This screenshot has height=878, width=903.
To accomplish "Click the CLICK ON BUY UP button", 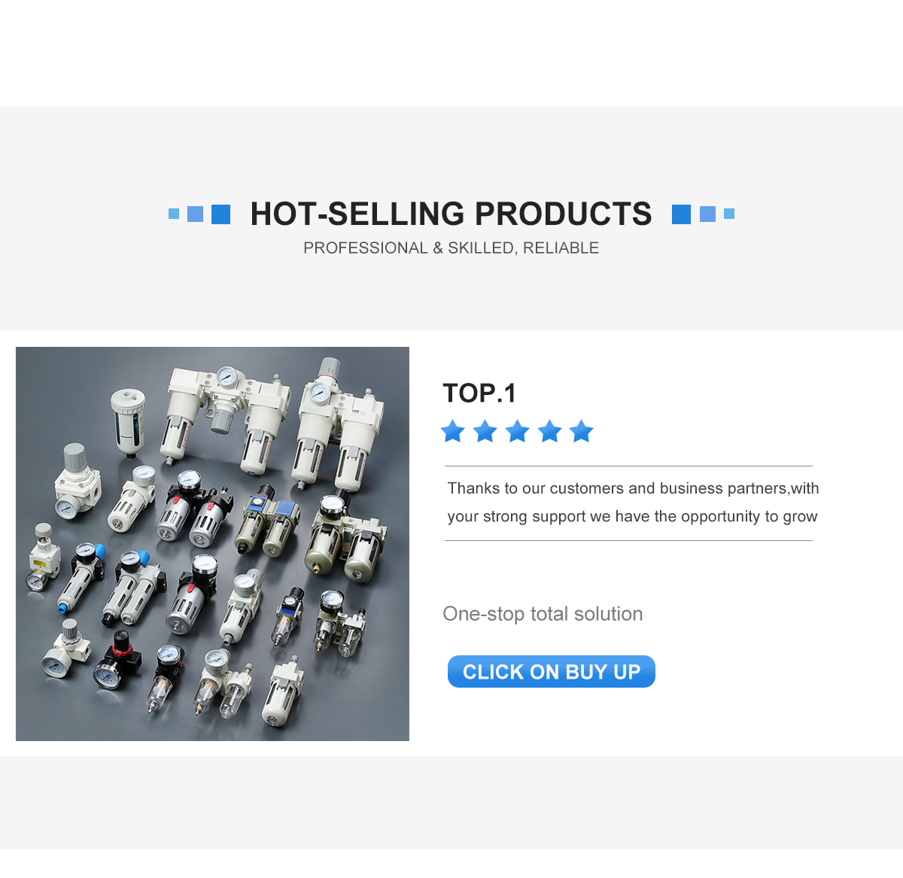I will (x=552, y=671).
